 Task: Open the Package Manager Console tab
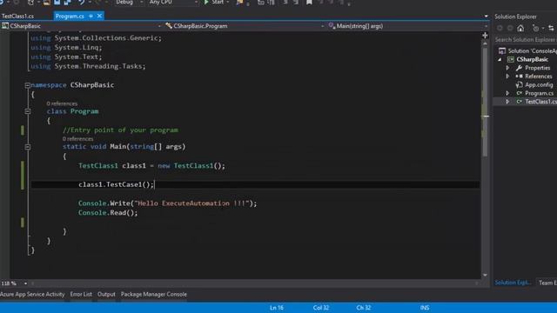click(x=154, y=294)
